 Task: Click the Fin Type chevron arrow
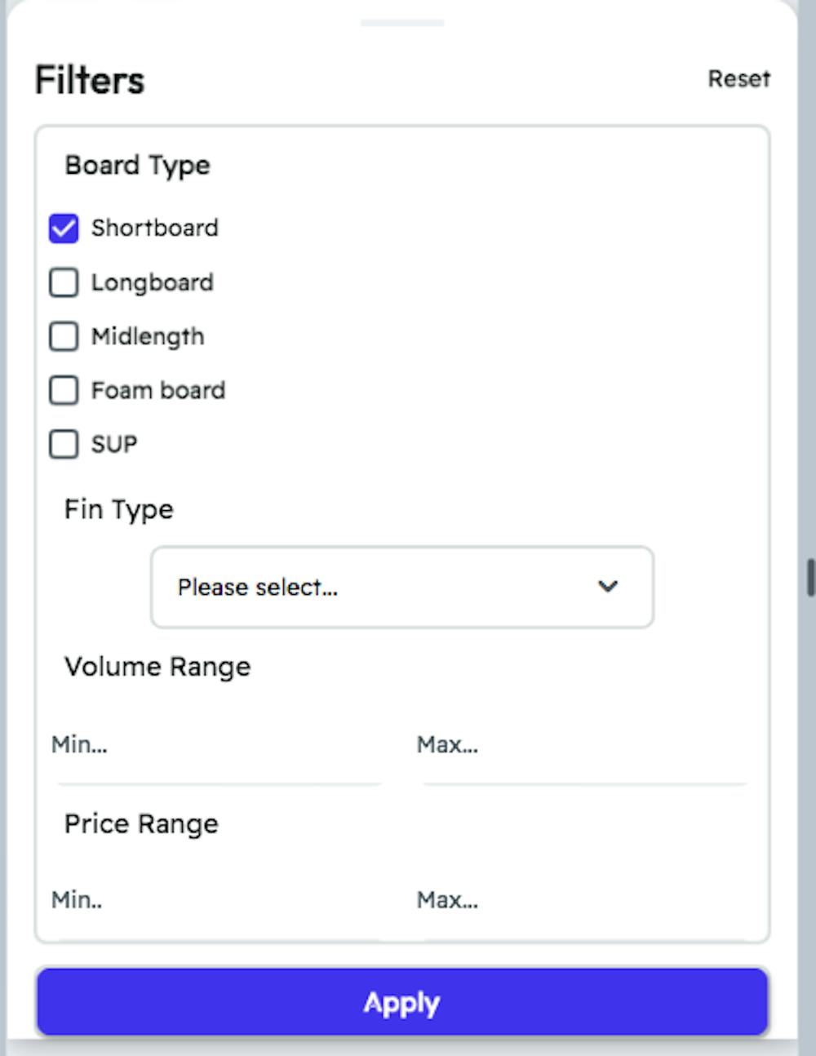tap(607, 587)
